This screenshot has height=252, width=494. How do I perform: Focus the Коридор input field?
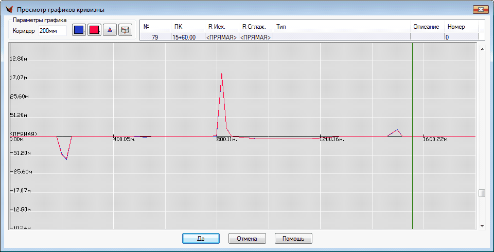52,31
